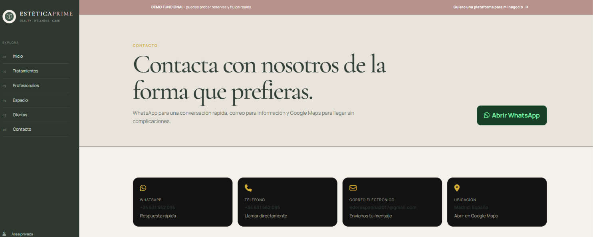593x237 pixels.
Task: Click the WhatsApp icon in Abrir WhatsApp button
Action: click(486, 115)
